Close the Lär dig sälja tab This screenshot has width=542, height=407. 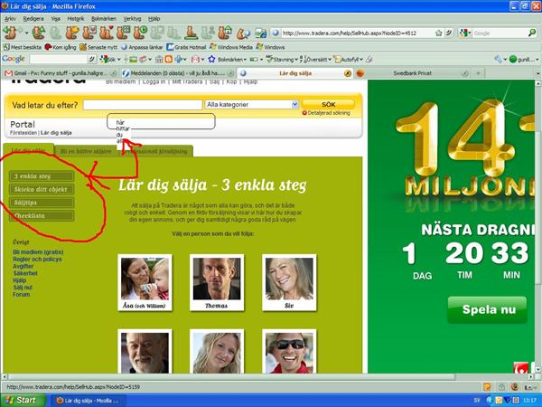(348, 73)
